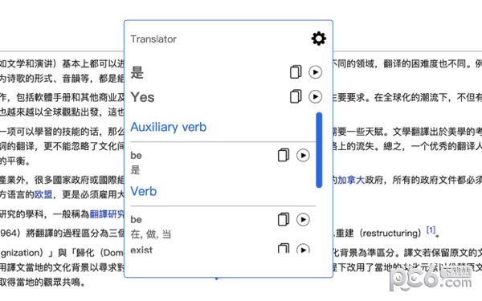Viewport: 482px width, 301px height.
Task: Copy the exist entry
Action: pyautogui.click(x=284, y=249)
